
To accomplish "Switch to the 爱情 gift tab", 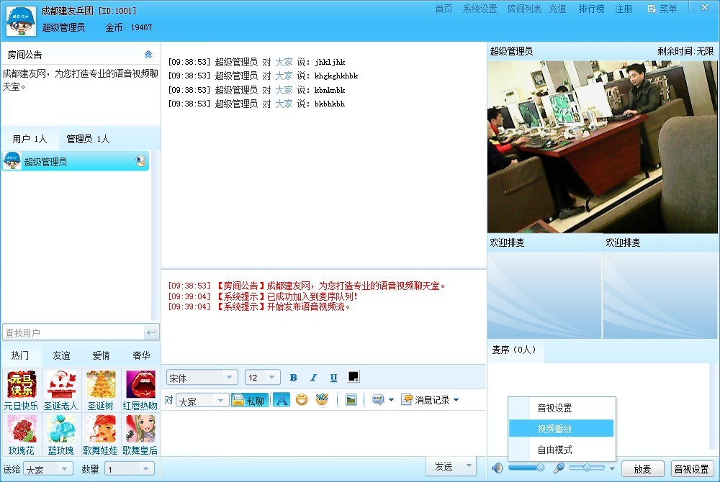I will click(101, 355).
